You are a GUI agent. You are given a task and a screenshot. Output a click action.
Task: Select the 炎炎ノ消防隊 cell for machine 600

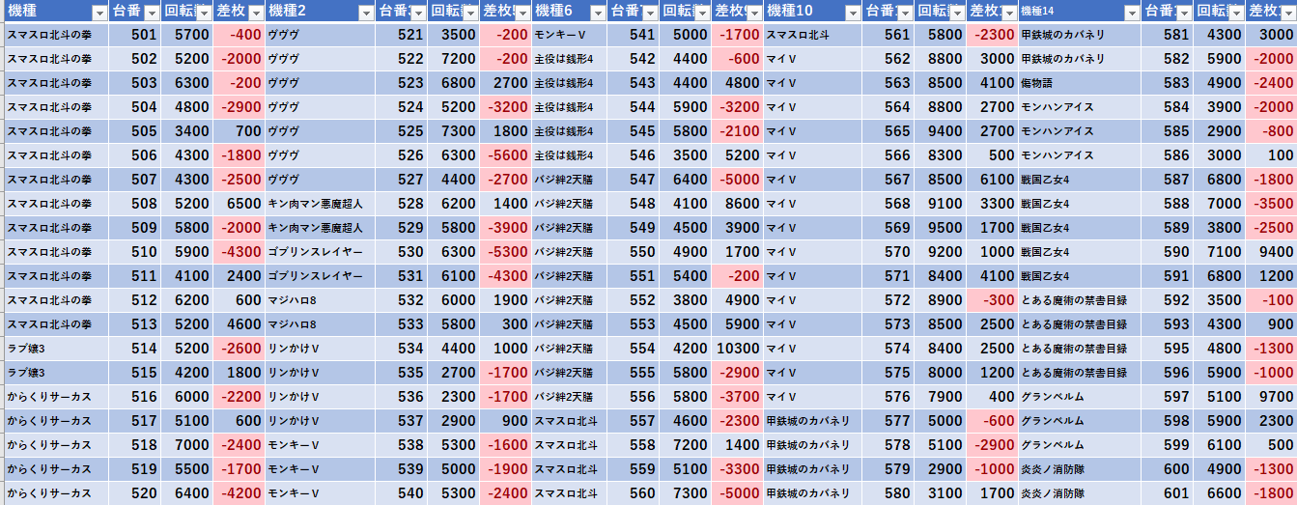click(x=1080, y=468)
